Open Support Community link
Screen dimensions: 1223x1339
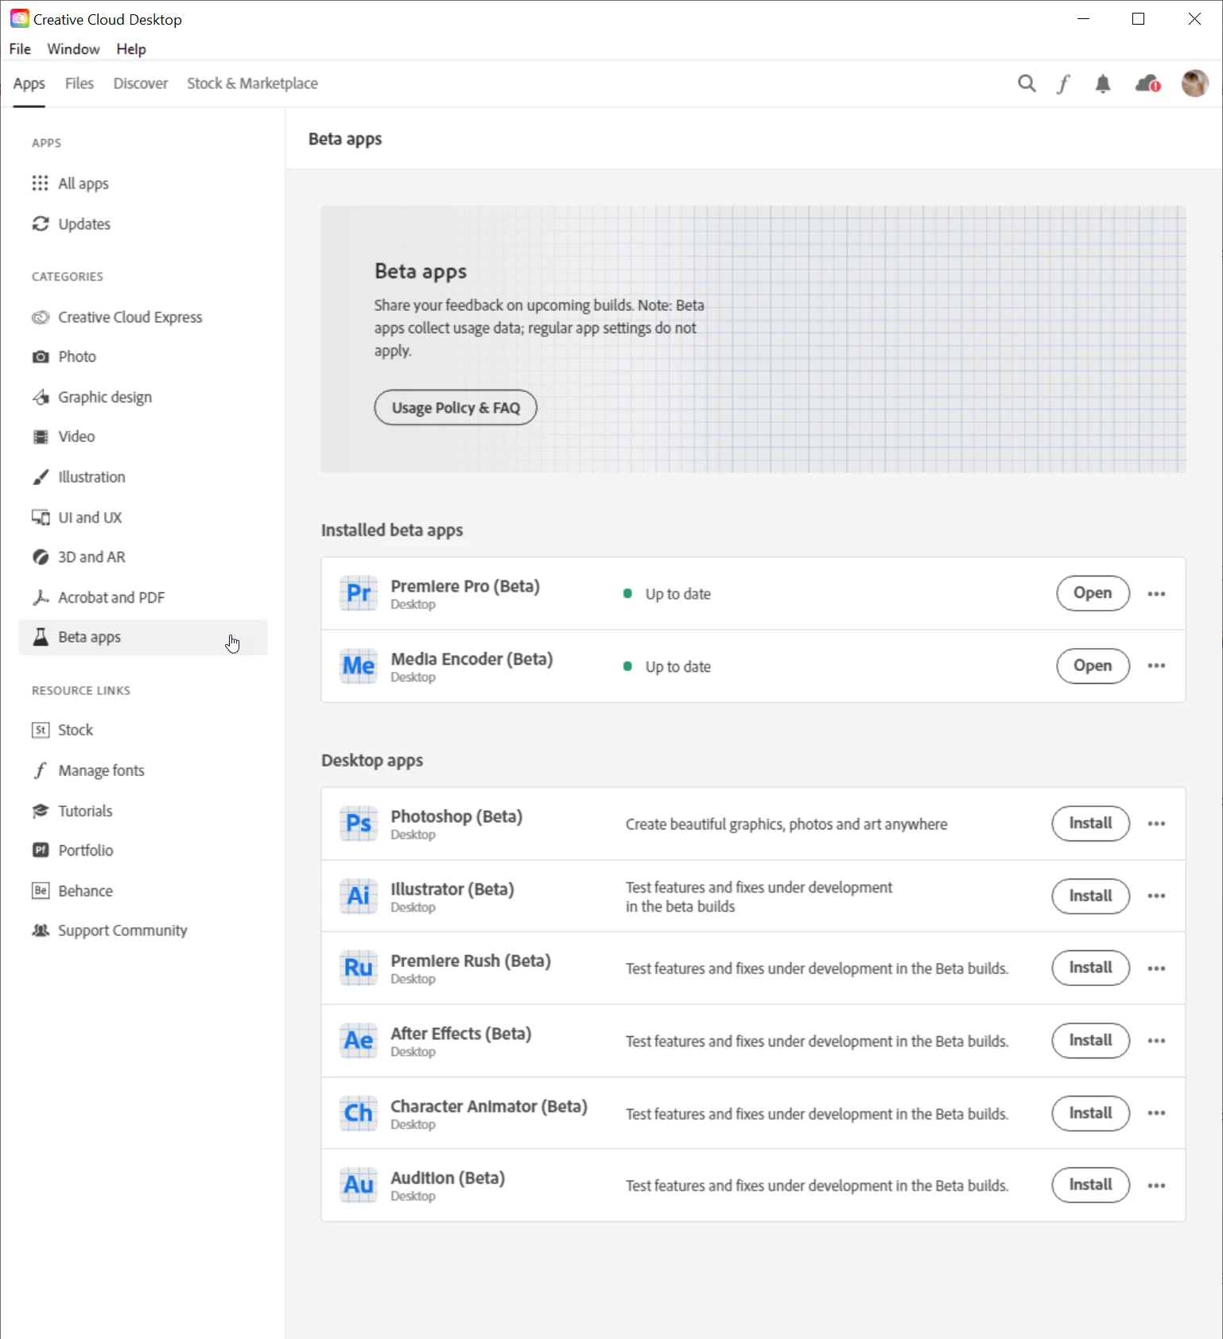click(143, 930)
